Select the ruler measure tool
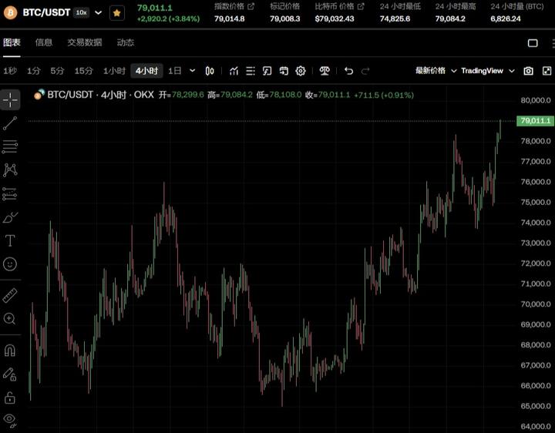This screenshot has width=555, height=433. [10, 295]
